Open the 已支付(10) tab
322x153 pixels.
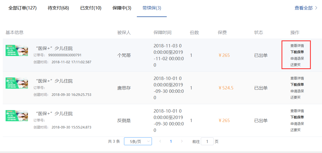click(91, 8)
